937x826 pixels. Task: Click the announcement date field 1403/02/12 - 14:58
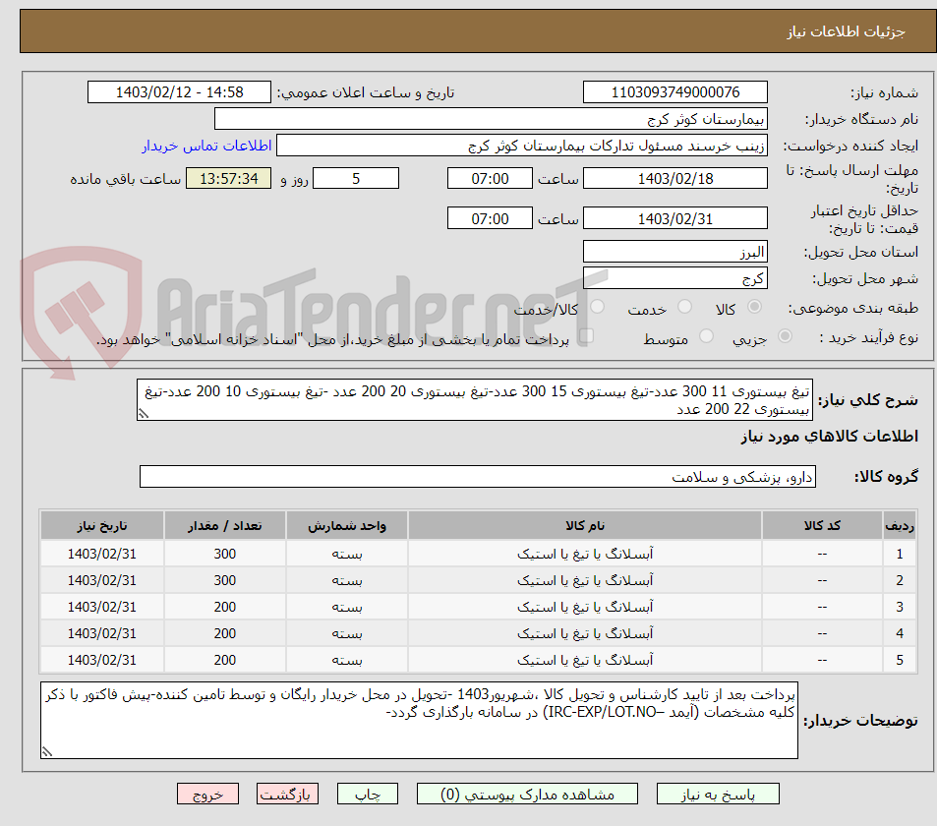click(x=179, y=92)
